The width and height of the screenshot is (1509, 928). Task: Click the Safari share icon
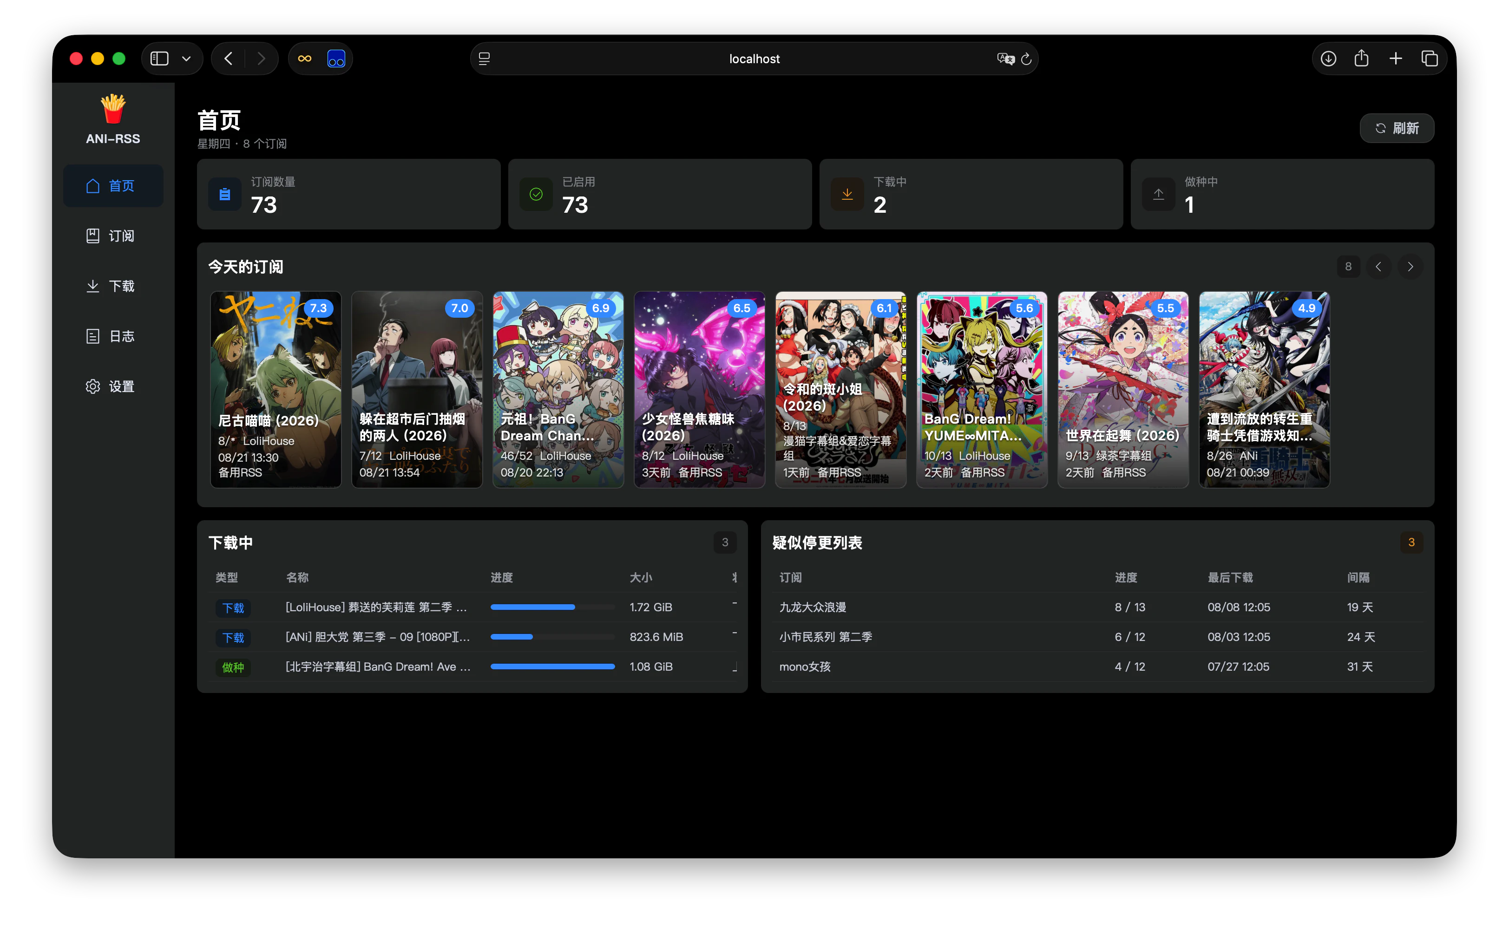[x=1362, y=59]
